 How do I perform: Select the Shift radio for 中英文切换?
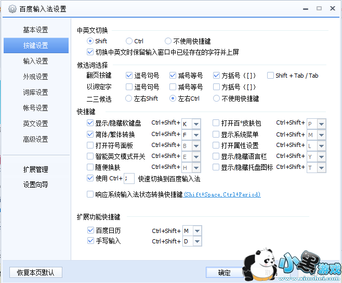pyautogui.click(x=90, y=41)
